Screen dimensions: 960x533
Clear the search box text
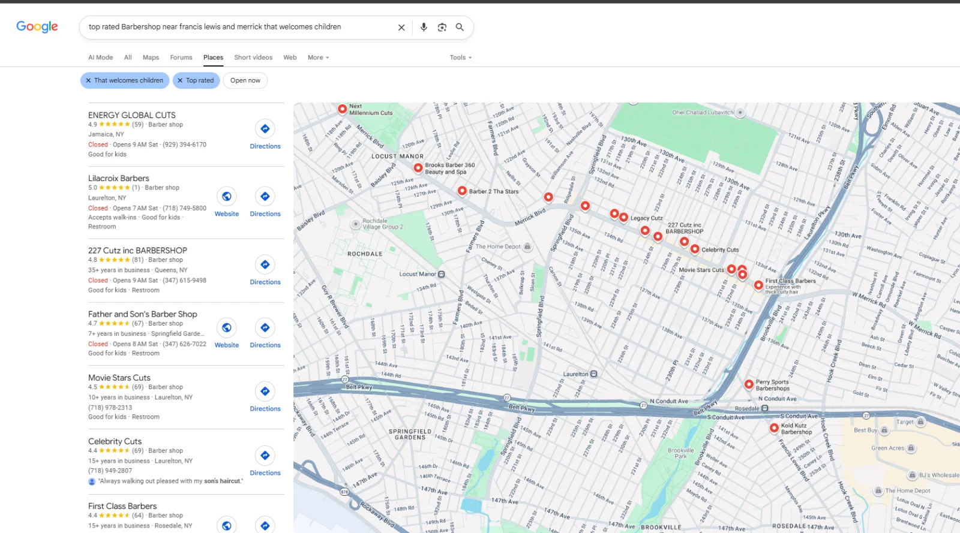point(401,28)
